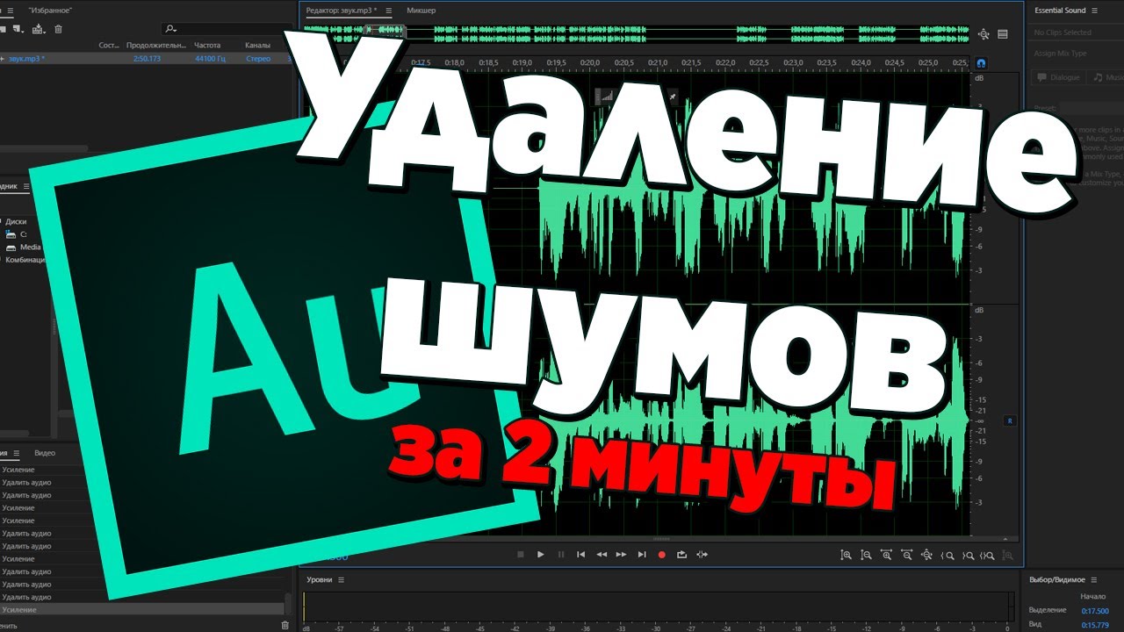Click the search field in files panel

click(228, 29)
